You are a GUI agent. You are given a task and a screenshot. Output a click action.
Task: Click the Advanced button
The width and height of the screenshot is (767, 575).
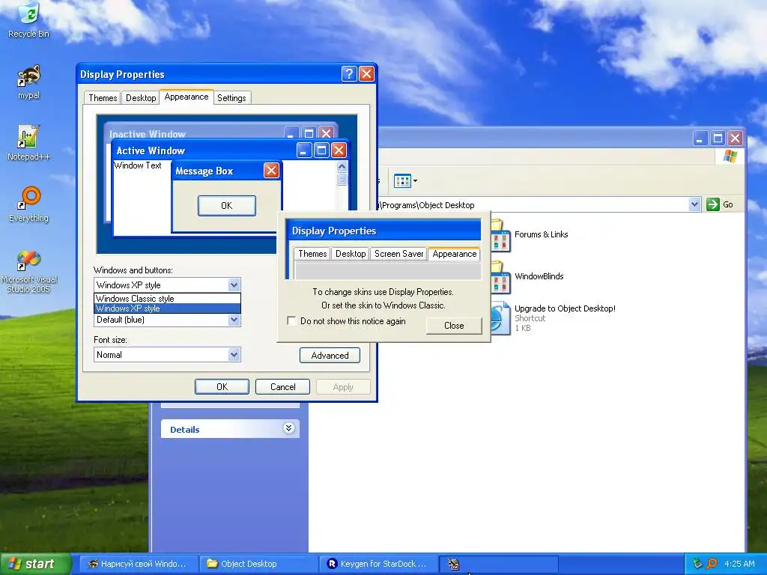pos(330,356)
